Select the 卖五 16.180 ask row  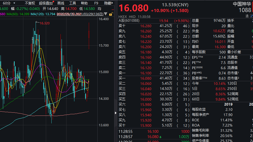point(154,52)
